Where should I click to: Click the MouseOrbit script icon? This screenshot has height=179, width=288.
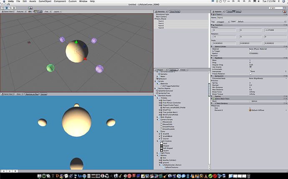(161, 124)
